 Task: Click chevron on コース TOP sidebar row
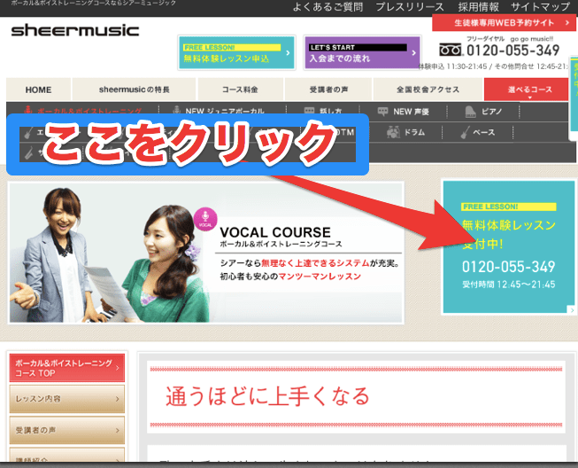point(117,368)
